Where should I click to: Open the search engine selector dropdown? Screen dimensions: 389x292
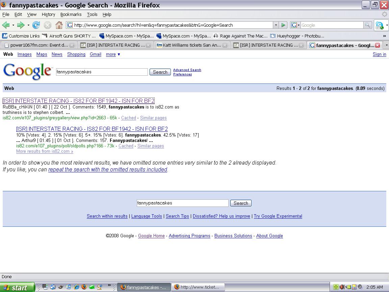coord(295,25)
